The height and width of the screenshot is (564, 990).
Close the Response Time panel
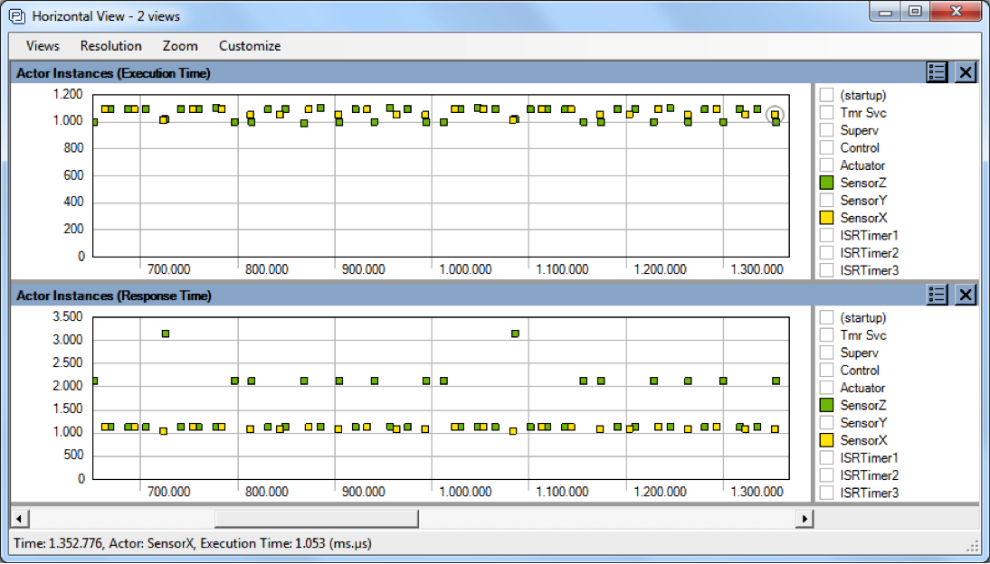[966, 295]
